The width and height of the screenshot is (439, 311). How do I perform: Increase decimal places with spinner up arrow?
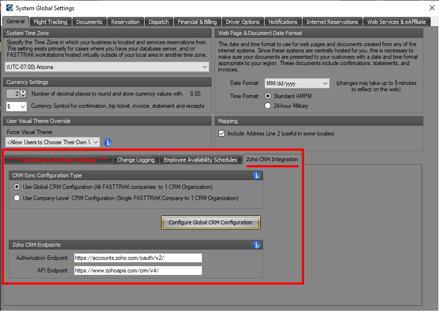[23, 92]
